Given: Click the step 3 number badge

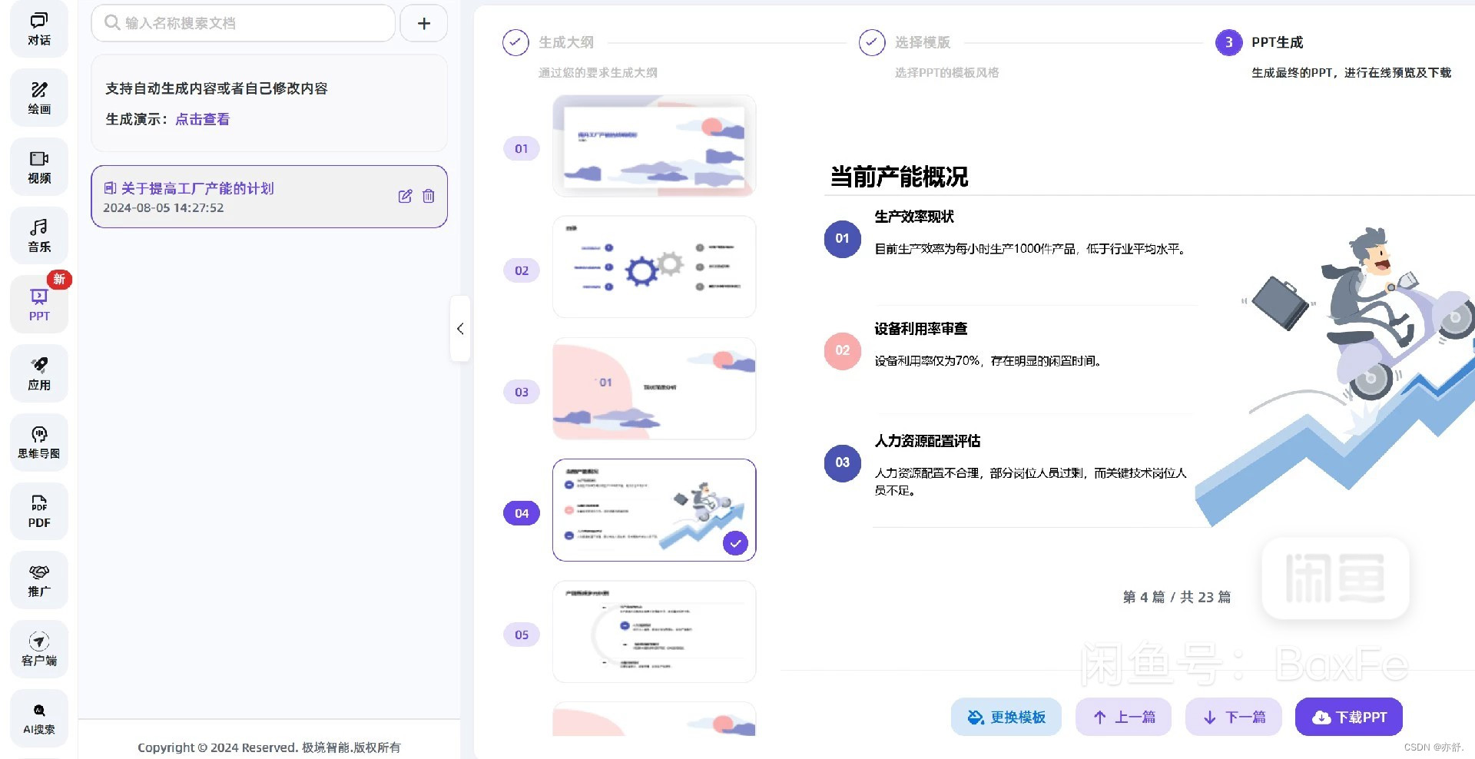Looking at the screenshot, I should 1228,42.
